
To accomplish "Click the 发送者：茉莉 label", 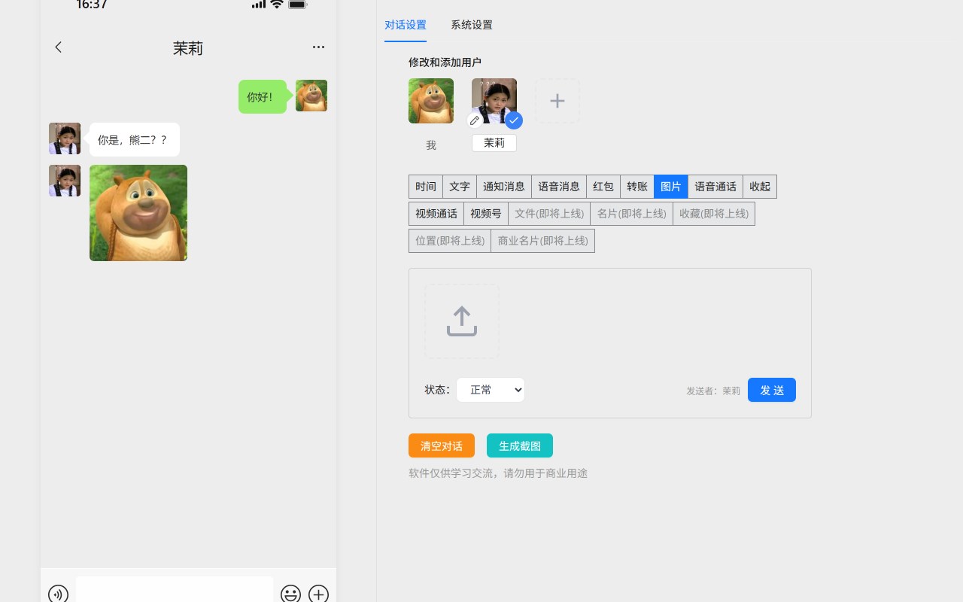I will click(x=713, y=391).
